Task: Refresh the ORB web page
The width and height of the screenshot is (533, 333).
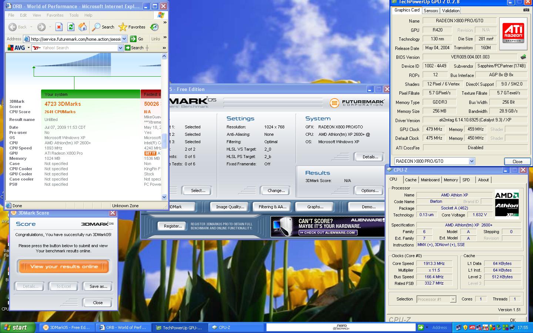Action: pyautogui.click(x=71, y=27)
